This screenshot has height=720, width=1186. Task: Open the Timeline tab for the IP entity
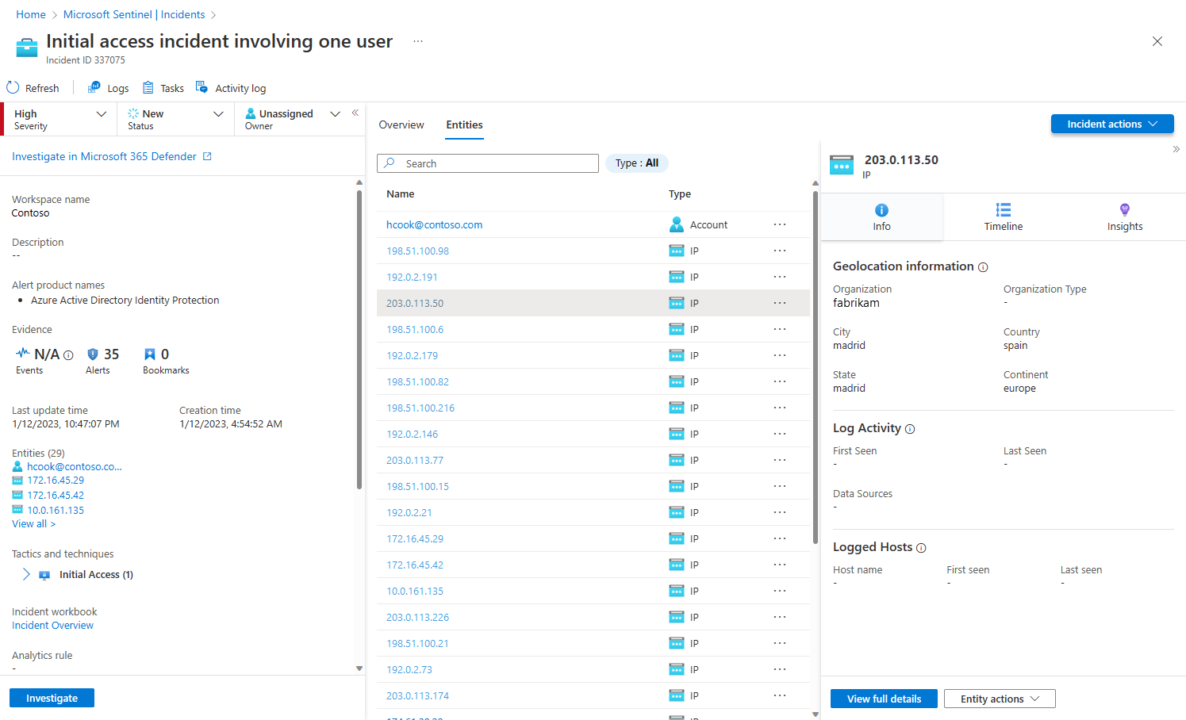1003,216
